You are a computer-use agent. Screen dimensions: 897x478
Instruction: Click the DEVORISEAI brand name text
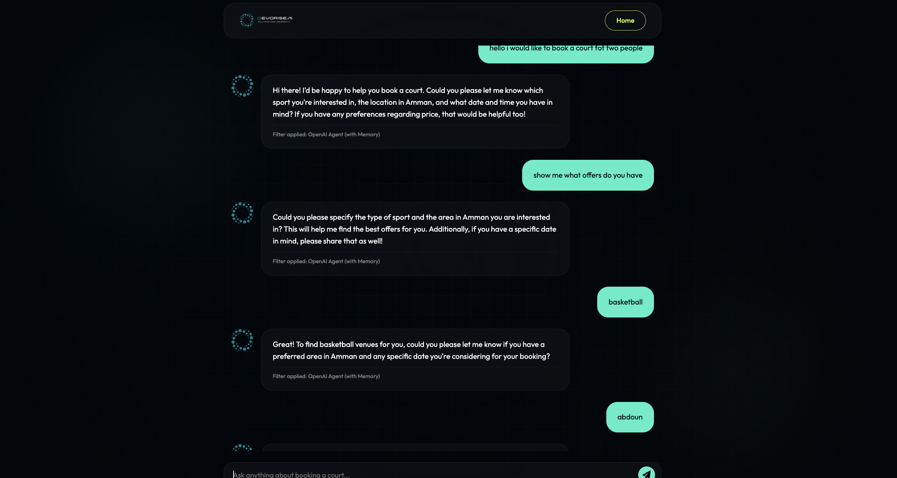(275, 19)
